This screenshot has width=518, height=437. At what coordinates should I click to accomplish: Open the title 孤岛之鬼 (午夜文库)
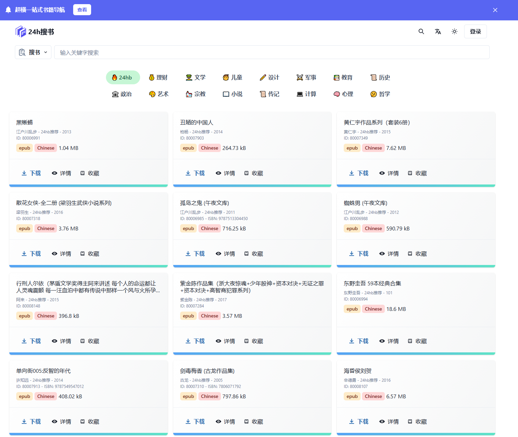204,203
